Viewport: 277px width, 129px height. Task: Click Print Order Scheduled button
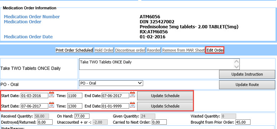(74, 50)
